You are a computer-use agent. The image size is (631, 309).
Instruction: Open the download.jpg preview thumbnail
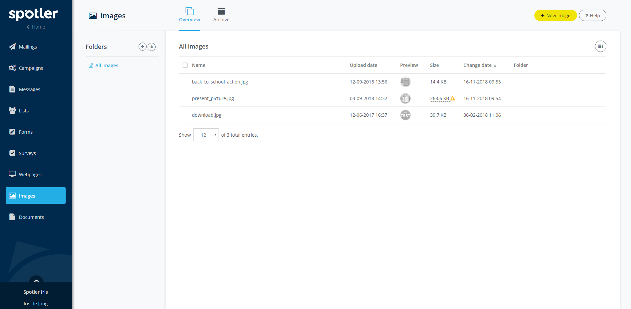pyautogui.click(x=405, y=115)
